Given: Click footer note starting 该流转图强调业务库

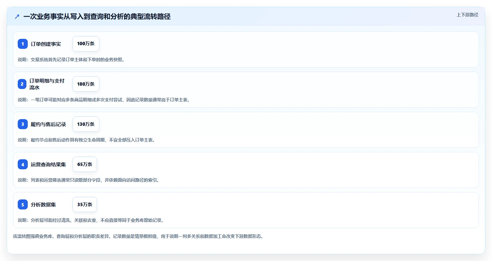Looking at the screenshot, I should [x=138, y=236].
